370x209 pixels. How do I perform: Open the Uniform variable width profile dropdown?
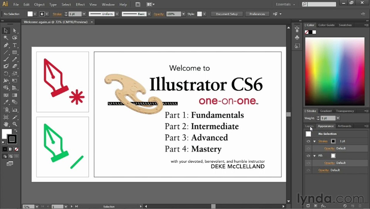pyautogui.click(x=117, y=14)
